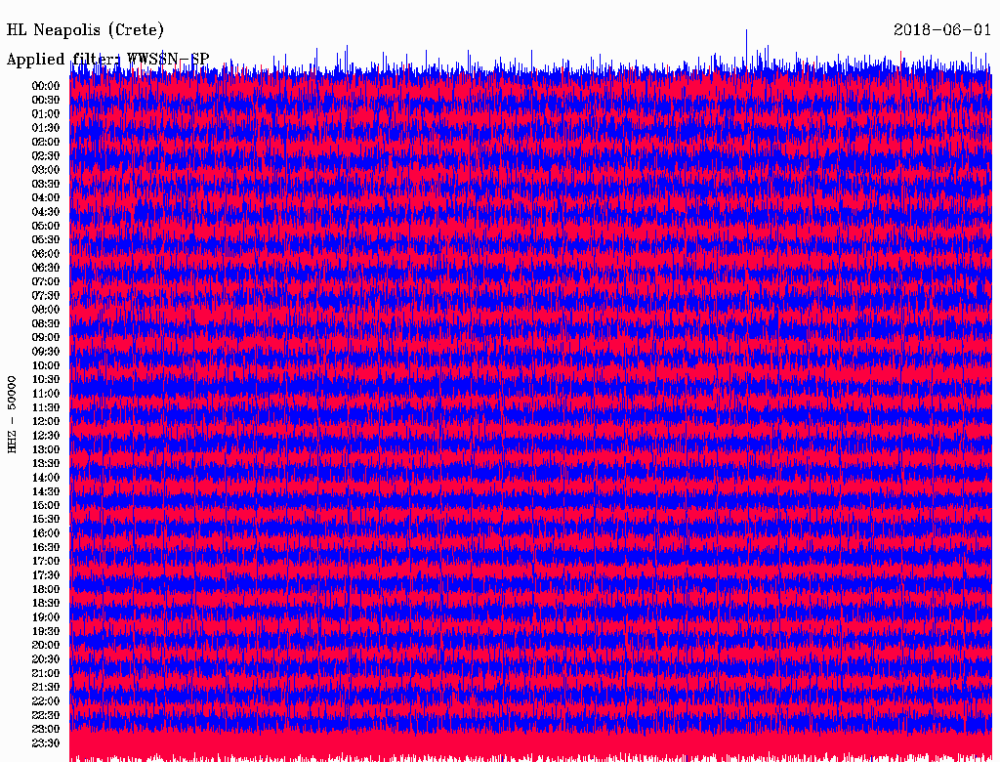Select the 12:00 time label
The width and height of the screenshot is (1000, 762).
(x=46, y=421)
